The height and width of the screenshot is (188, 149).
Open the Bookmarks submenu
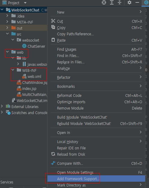pos(96,87)
